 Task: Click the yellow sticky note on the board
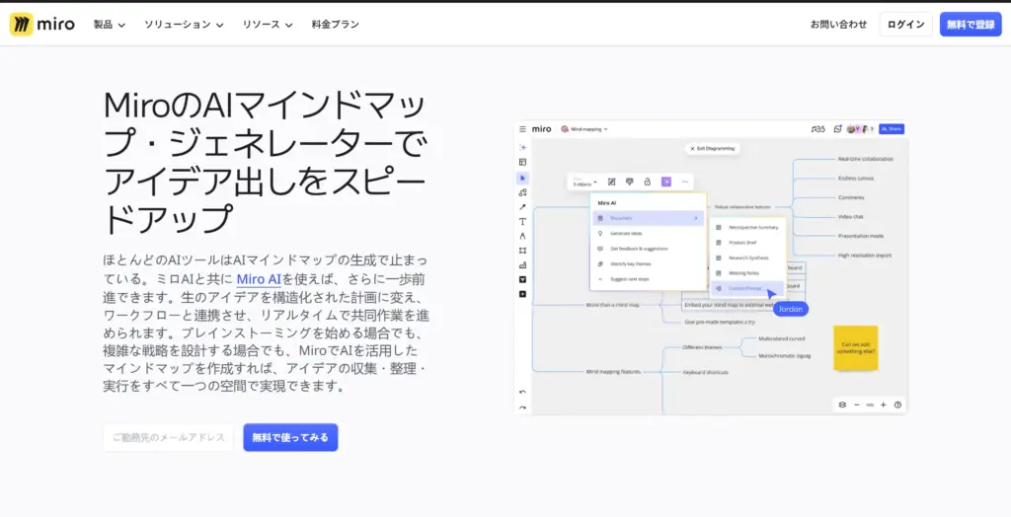coord(855,348)
